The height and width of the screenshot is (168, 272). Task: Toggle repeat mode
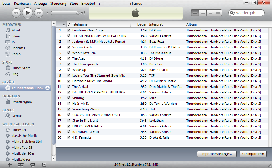32,164
